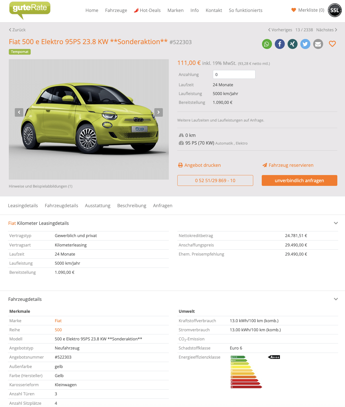This screenshot has height=407, width=345.
Task: Share the offer on Xing icon
Action: [292, 44]
